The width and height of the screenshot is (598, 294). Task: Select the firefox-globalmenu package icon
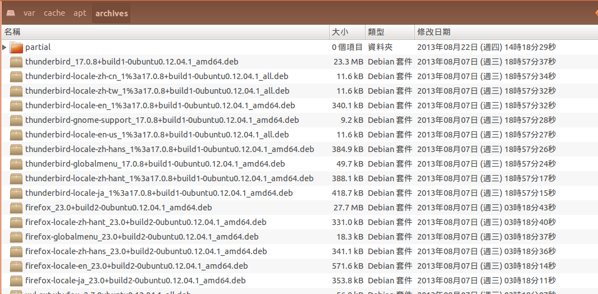pyautogui.click(x=16, y=237)
